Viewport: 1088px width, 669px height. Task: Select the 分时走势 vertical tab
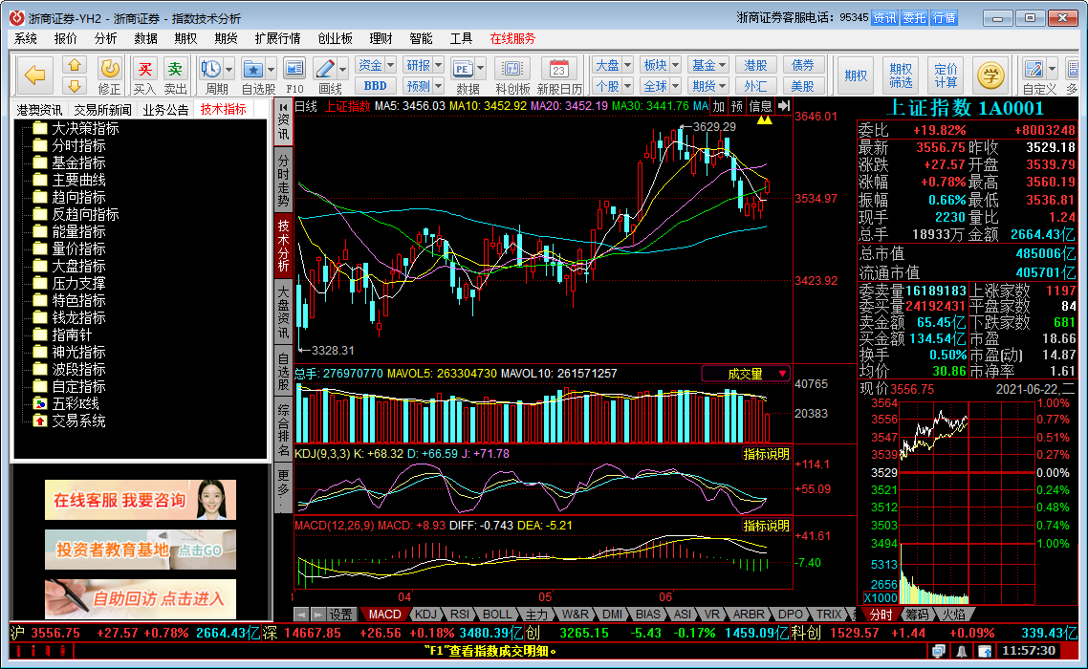(x=283, y=181)
